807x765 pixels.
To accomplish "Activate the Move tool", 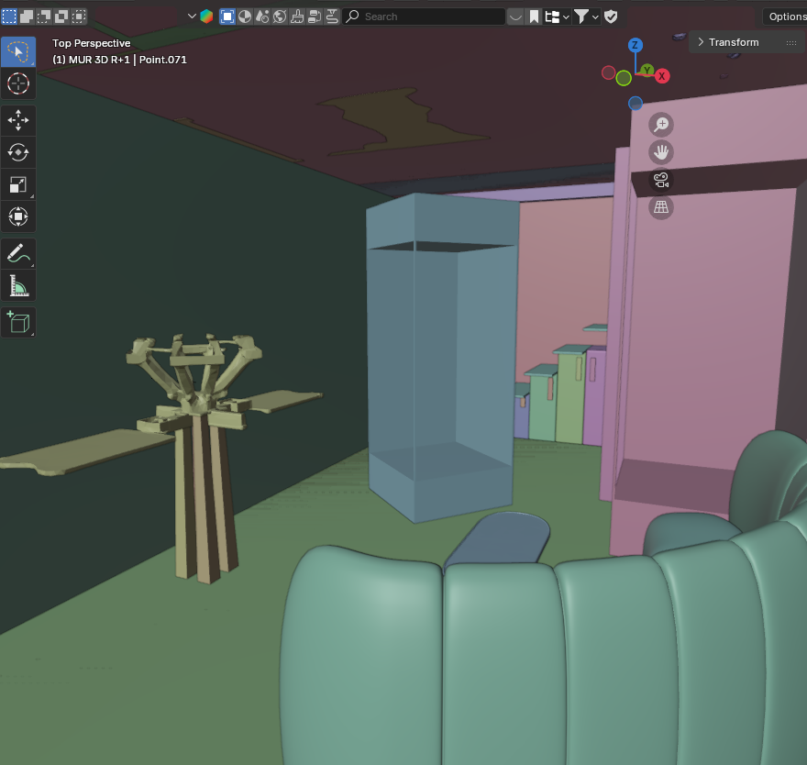I will tap(18, 120).
